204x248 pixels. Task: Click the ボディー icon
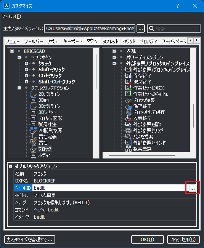pyautogui.click(x=34, y=155)
